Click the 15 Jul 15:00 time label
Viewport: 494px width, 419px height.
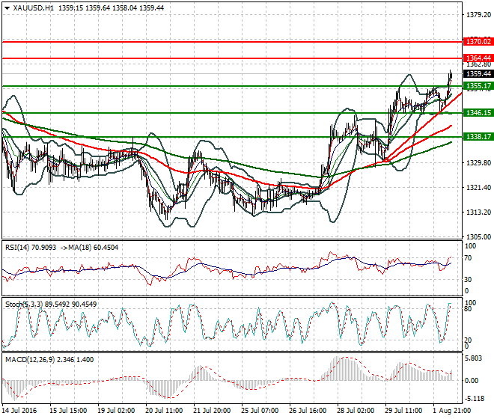click(68, 411)
